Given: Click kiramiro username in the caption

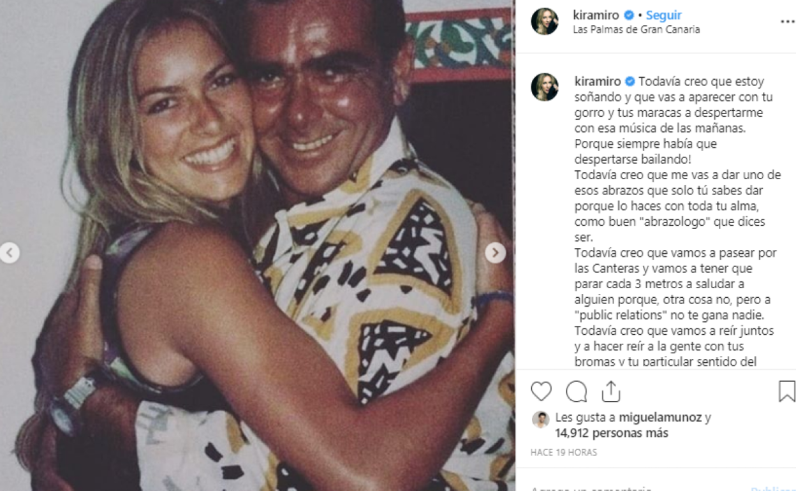Looking at the screenshot, I should pyautogui.click(x=598, y=82).
